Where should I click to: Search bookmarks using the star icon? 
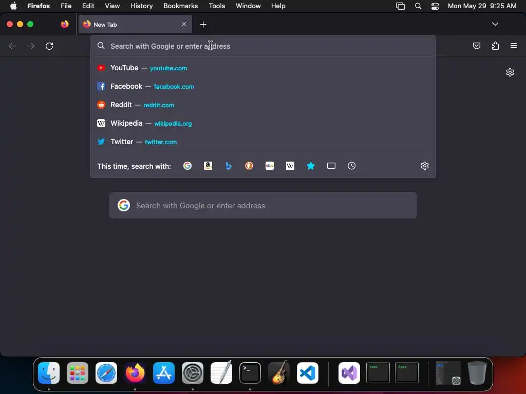[311, 166]
